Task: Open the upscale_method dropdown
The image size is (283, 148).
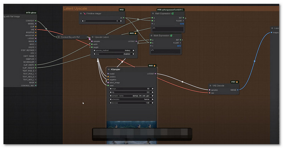Action: coord(114,50)
